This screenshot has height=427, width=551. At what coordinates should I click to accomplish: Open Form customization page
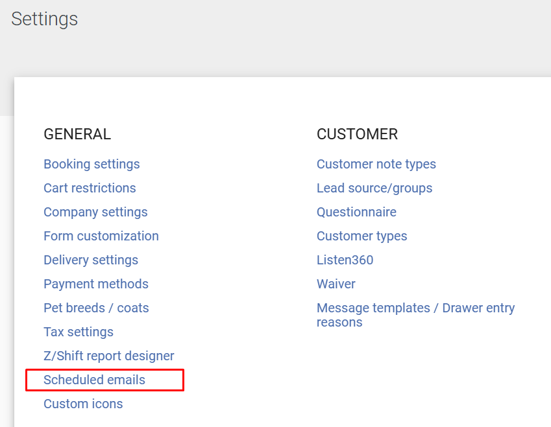[x=101, y=236]
